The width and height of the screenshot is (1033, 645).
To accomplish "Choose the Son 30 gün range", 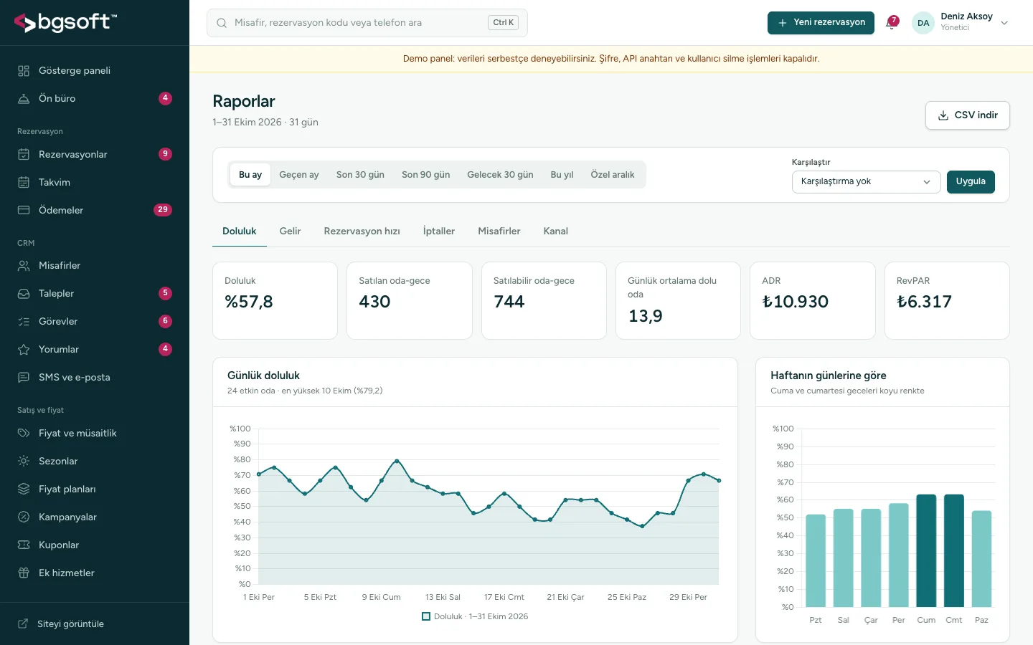I will tap(360, 175).
